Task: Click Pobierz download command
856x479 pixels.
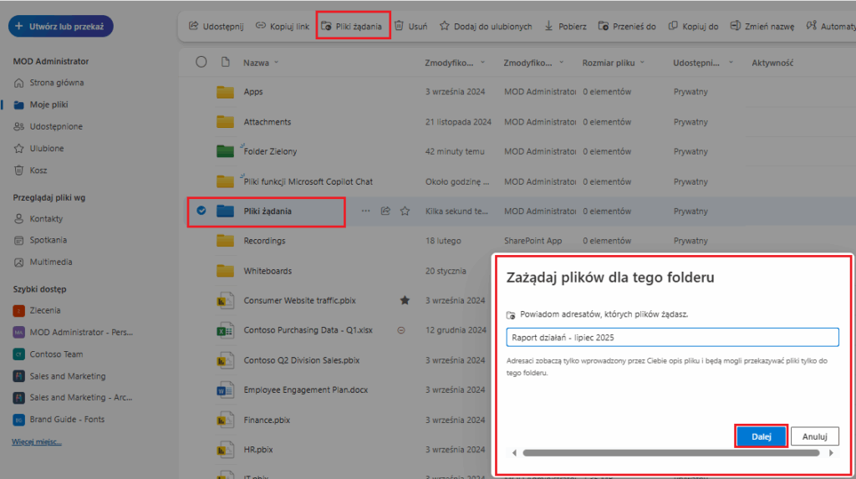Action: [x=566, y=26]
